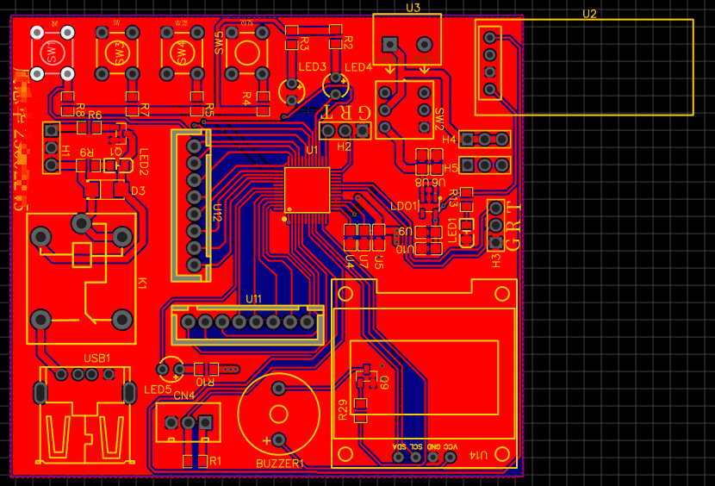Click the U4 designator text
This screenshot has width=715, height=486.
(350, 260)
